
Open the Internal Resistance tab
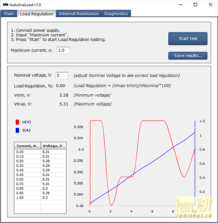coord(79,14)
